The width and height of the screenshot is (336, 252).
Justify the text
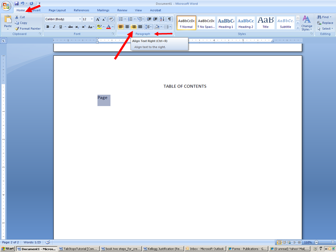click(x=140, y=27)
